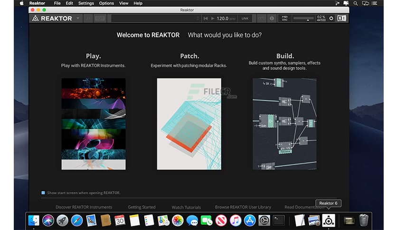This screenshot has width=397, height=230.
Task: Click the Patch. heading
Action: pyautogui.click(x=189, y=56)
